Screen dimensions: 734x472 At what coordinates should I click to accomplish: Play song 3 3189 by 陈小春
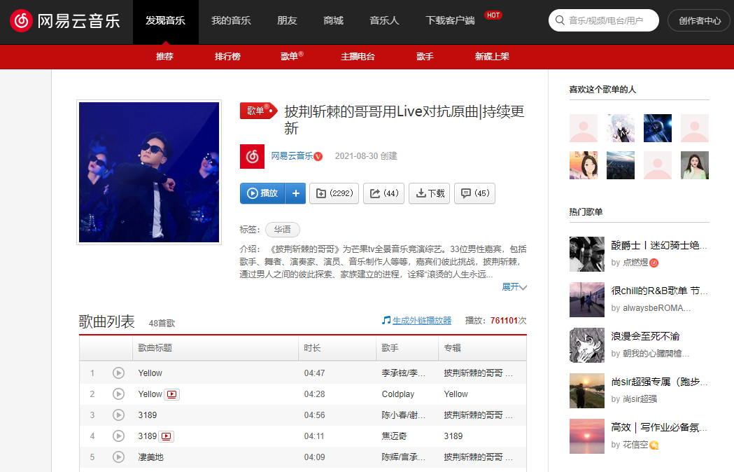pyautogui.click(x=118, y=415)
